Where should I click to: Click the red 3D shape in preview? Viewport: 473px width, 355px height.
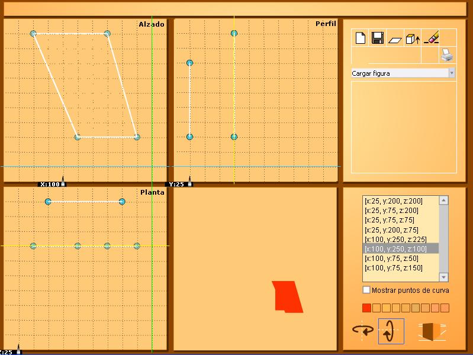coord(288,297)
